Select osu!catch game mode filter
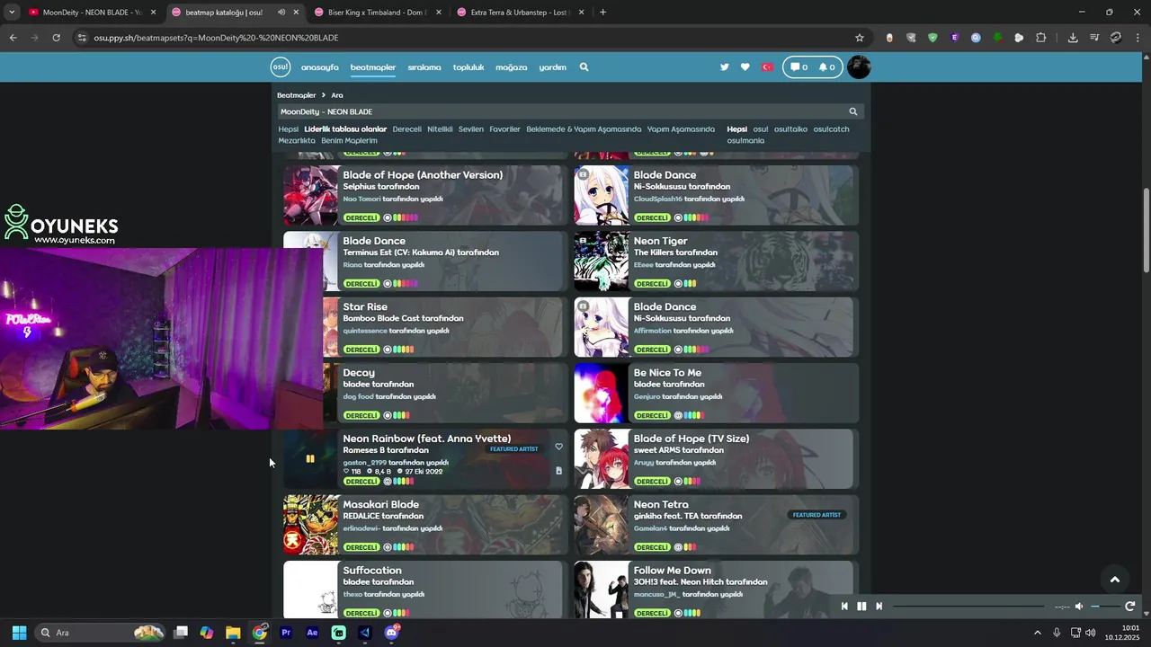This screenshot has width=1151, height=647. tap(831, 129)
